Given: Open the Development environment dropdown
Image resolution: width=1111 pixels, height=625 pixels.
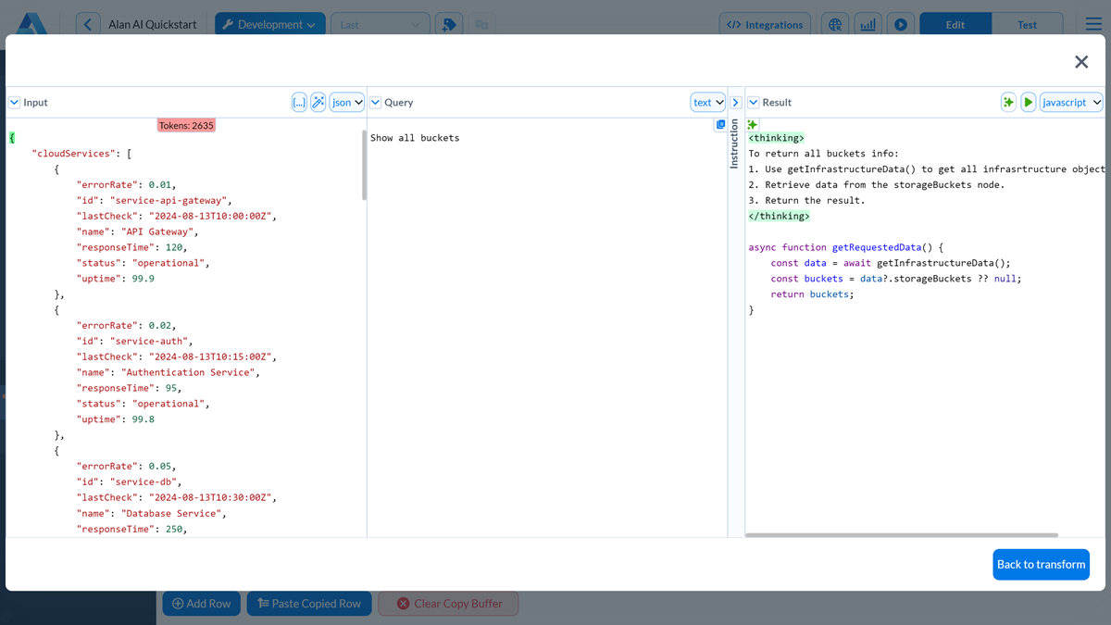Looking at the screenshot, I should (x=269, y=23).
